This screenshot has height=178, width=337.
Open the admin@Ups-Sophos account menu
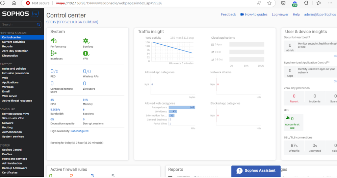[x=320, y=14]
